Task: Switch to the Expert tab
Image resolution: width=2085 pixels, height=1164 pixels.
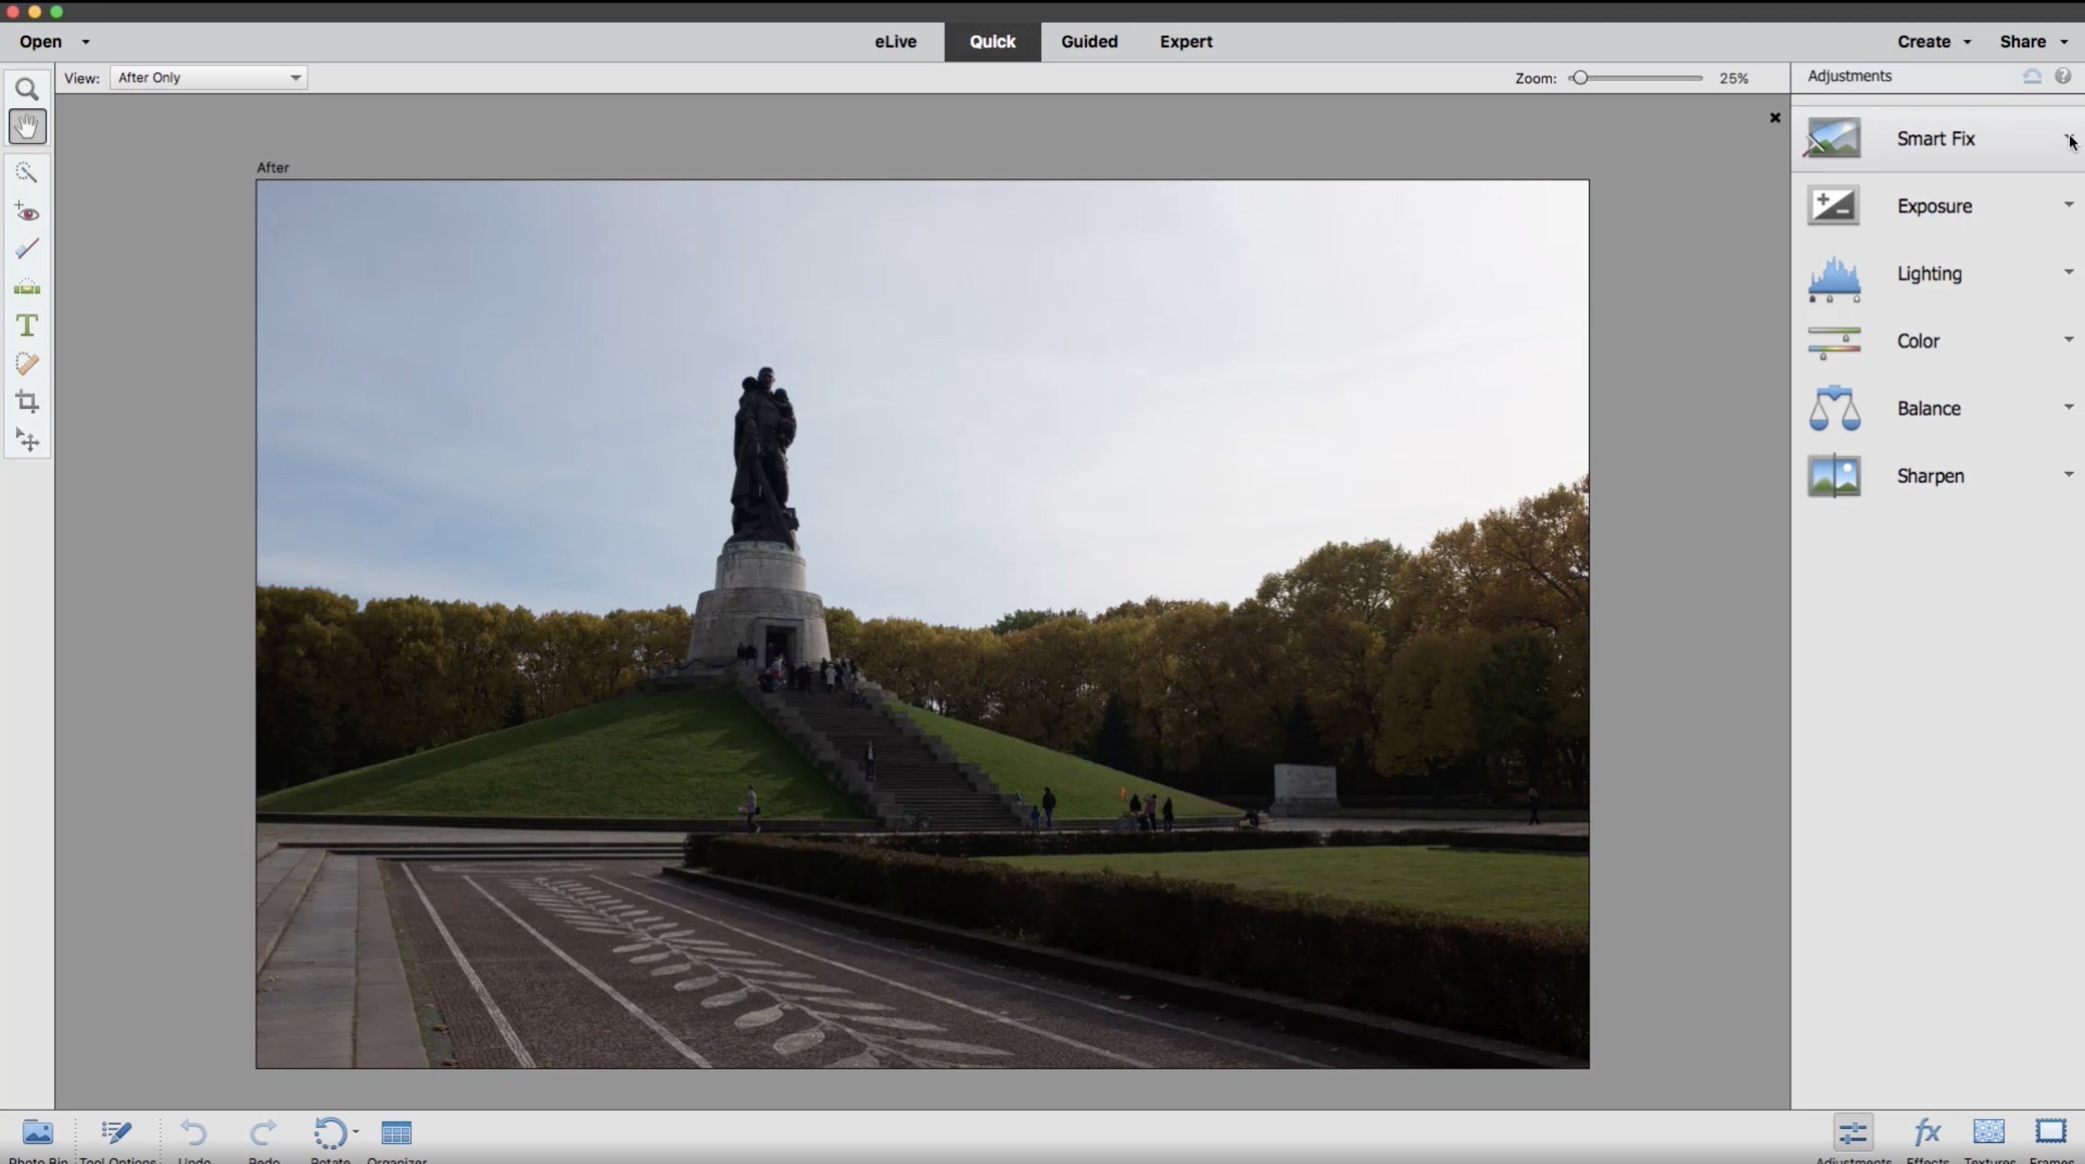Action: (1185, 42)
